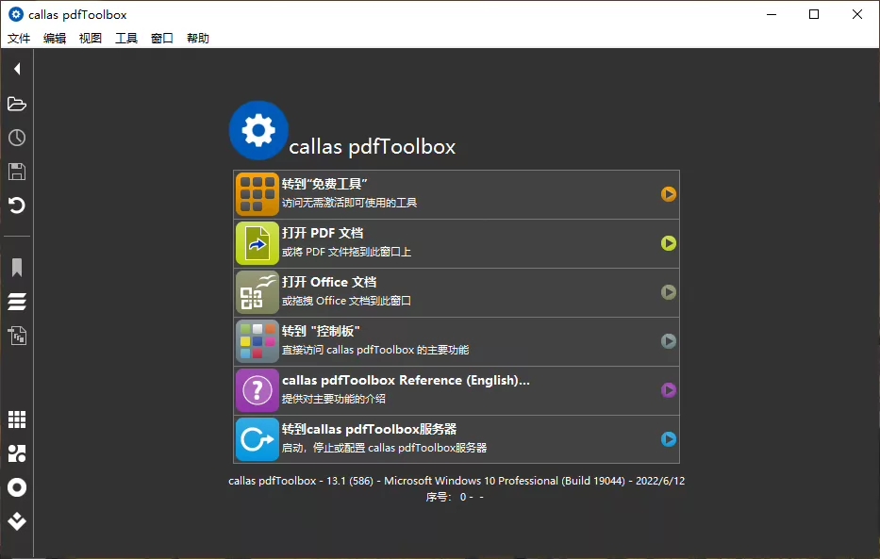880x559 pixels.
Task: Open the bookmarks panel icon
Action: click(x=17, y=268)
